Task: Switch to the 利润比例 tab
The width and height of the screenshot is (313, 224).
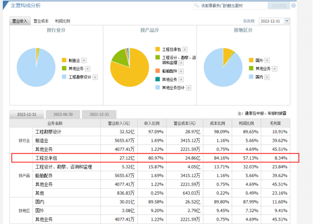Action: point(63,21)
